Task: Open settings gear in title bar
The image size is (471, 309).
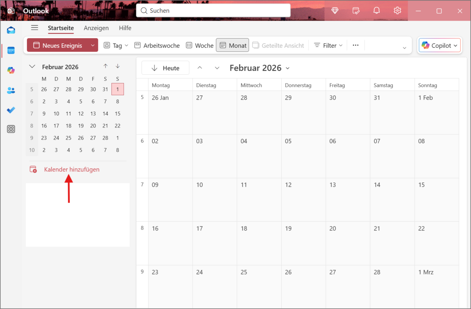Action: pos(397,11)
